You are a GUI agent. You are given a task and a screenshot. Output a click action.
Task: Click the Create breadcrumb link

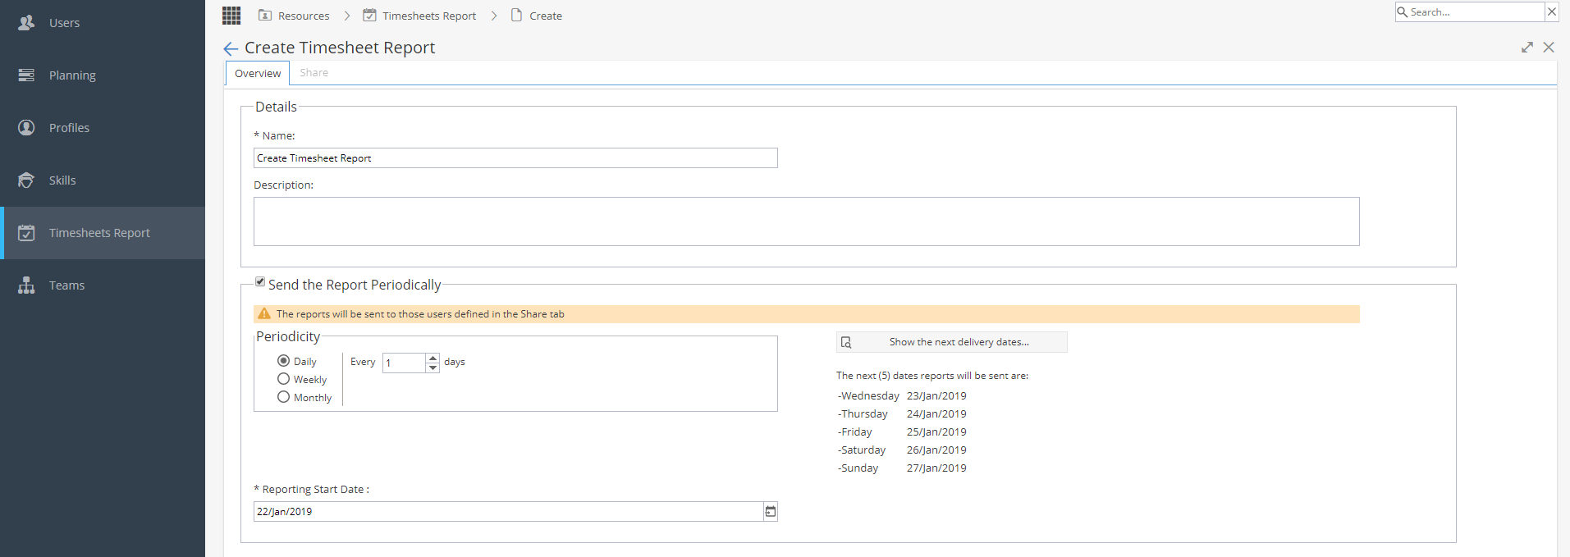(546, 16)
